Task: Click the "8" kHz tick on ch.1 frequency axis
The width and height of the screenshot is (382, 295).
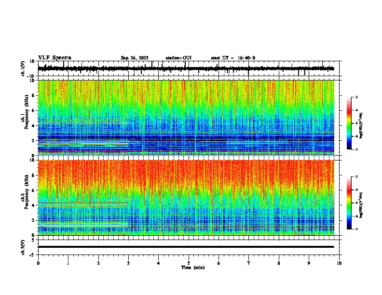Action: [34, 95]
